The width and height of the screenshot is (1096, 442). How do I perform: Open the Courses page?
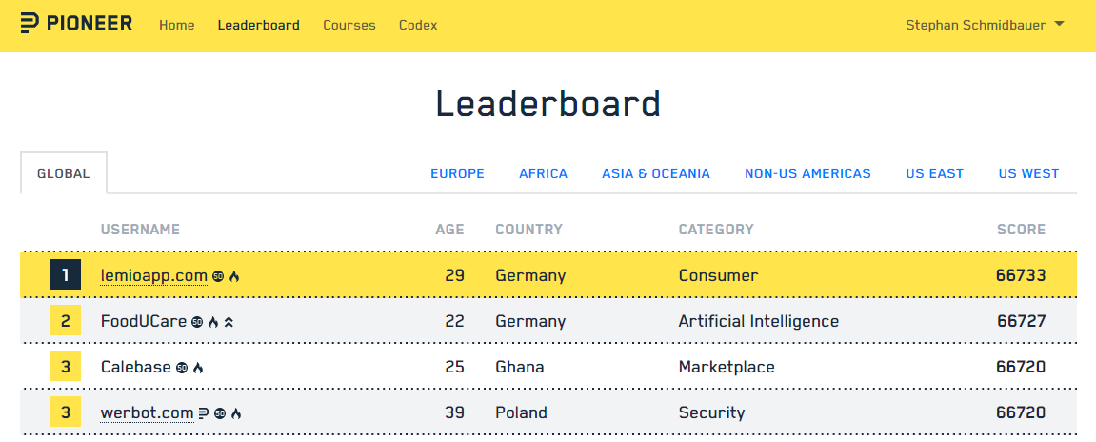[349, 25]
